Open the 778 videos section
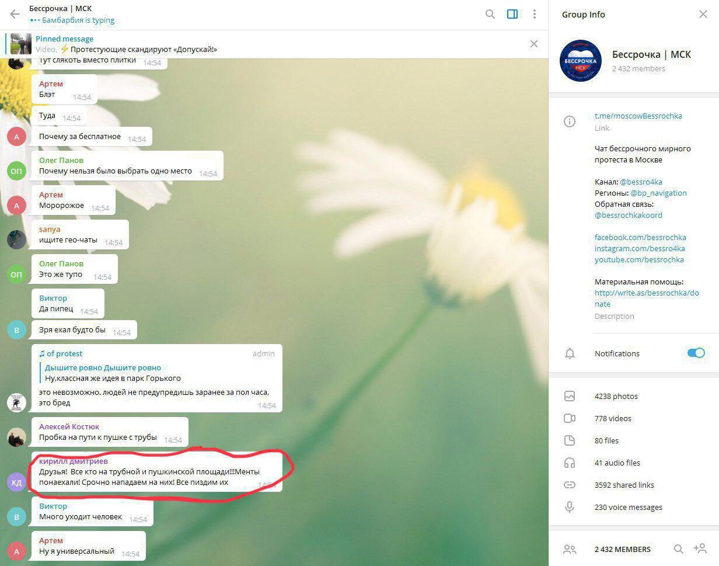 [634, 418]
